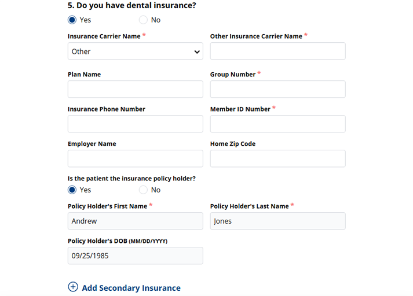Click the plus icon for secondary insurance
This screenshot has height=296, width=413.
(73, 287)
